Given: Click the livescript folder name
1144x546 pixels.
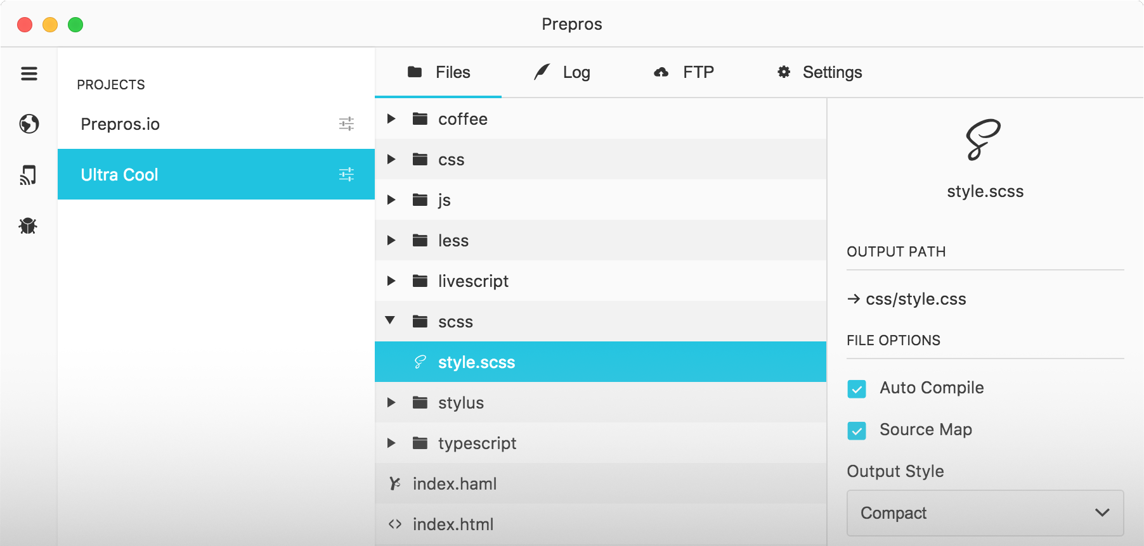Looking at the screenshot, I should tap(473, 281).
